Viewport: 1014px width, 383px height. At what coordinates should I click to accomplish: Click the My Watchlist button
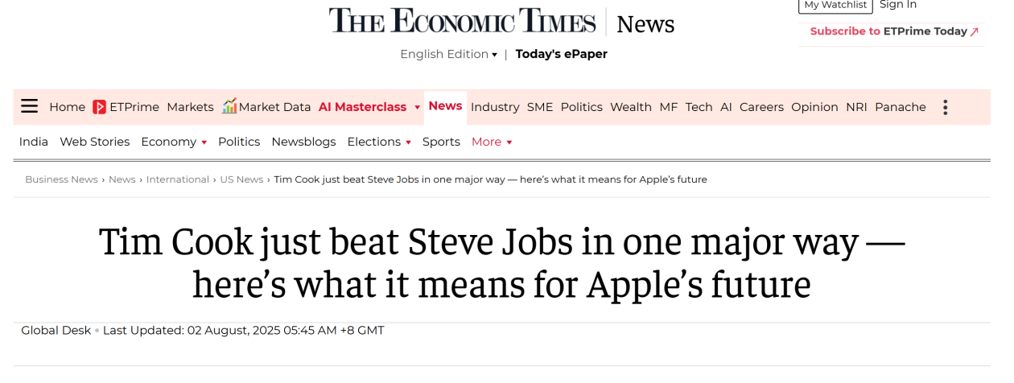tap(835, 6)
